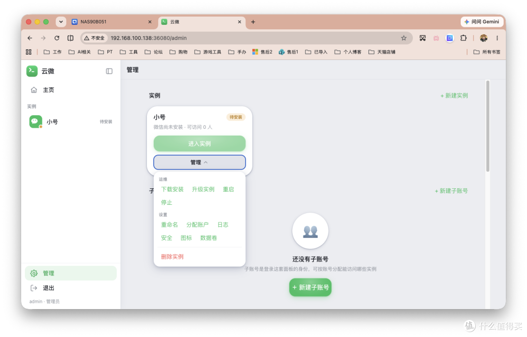The height and width of the screenshot is (337, 527).
Task: Choose 重命名 from settings options
Action: 169,224
